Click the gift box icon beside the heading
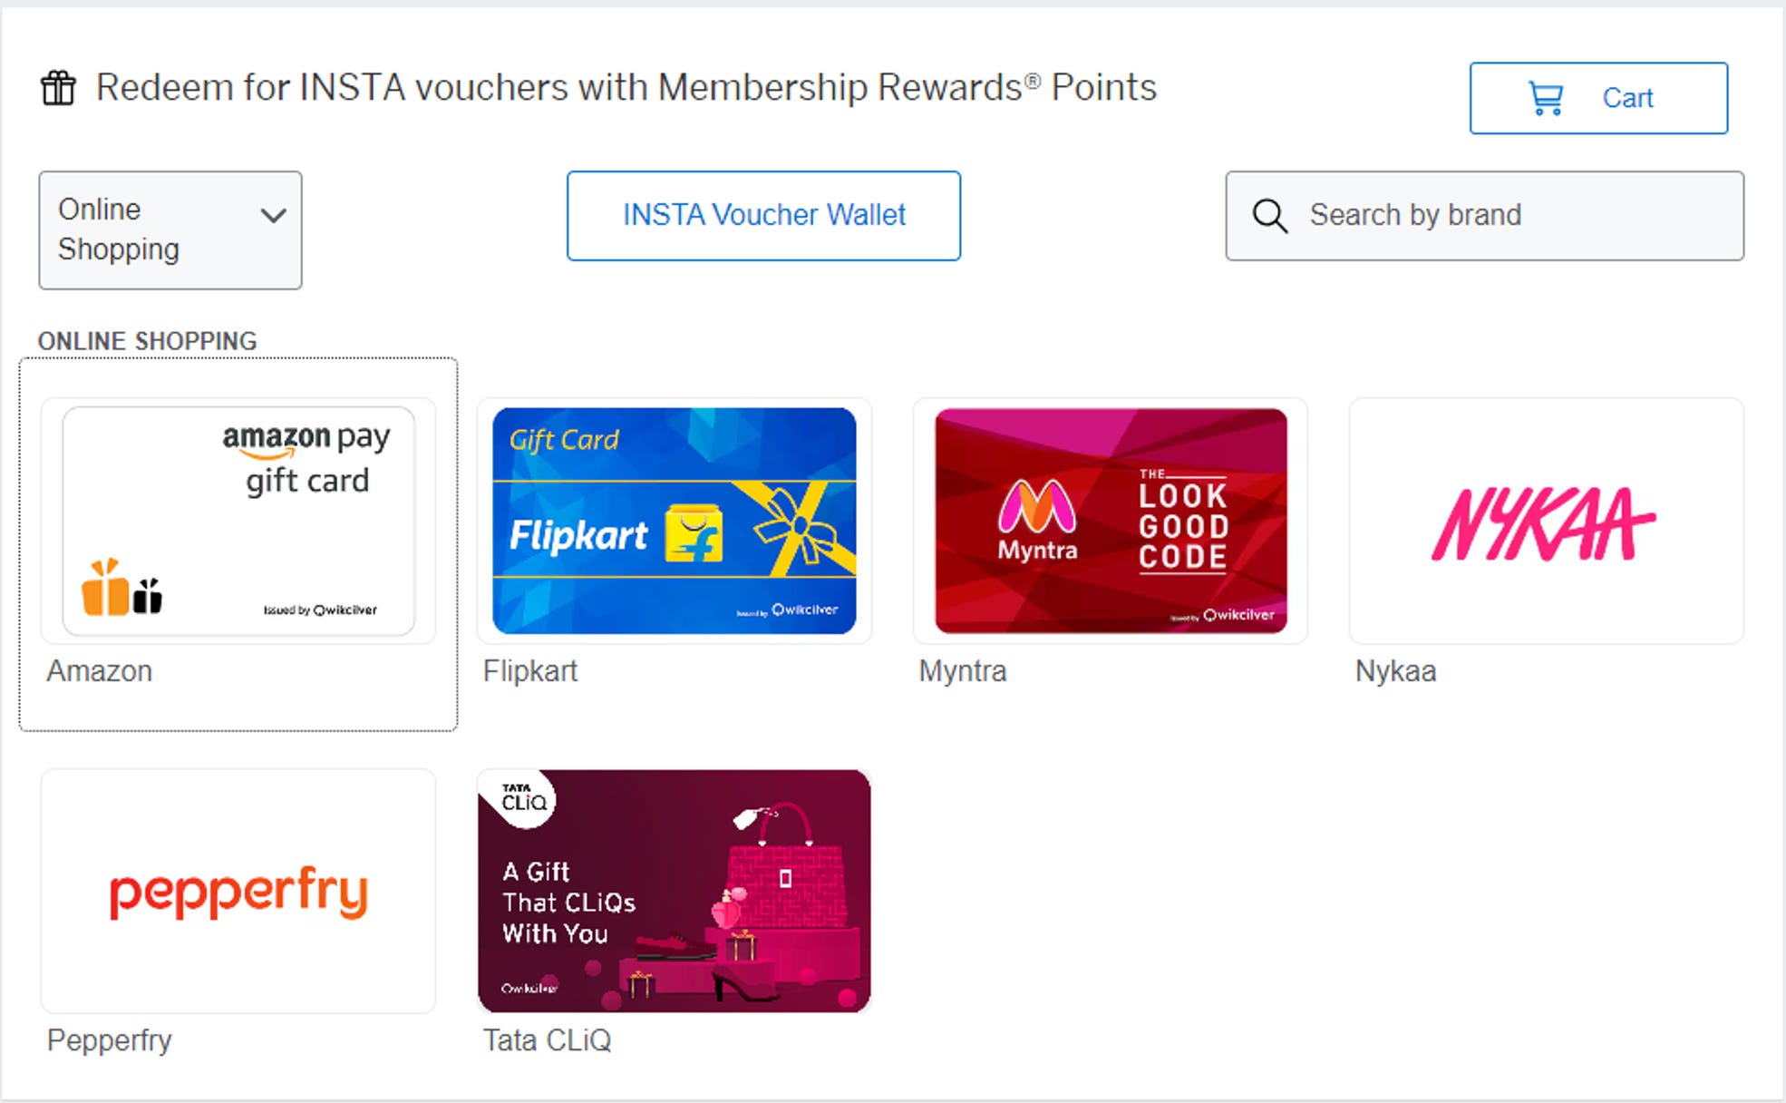The image size is (1786, 1103). pos(59,87)
